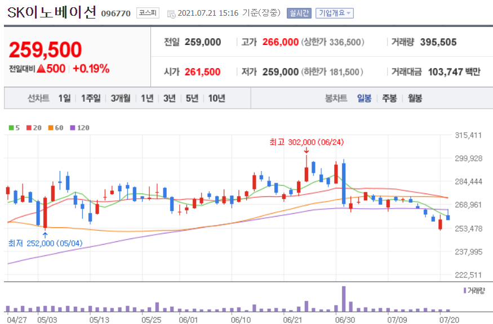493x324 pixels.
Task: Select the 5년 line chart period
Action: (x=192, y=98)
